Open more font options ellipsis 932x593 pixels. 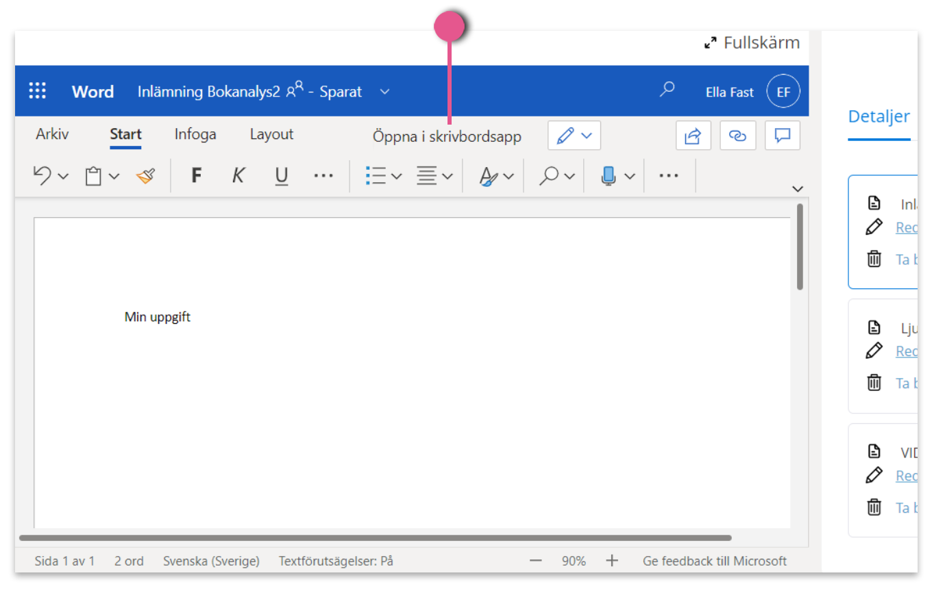click(x=323, y=176)
